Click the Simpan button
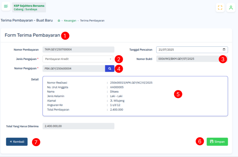This screenshot has width=238, height=157. tap(217, 142)
